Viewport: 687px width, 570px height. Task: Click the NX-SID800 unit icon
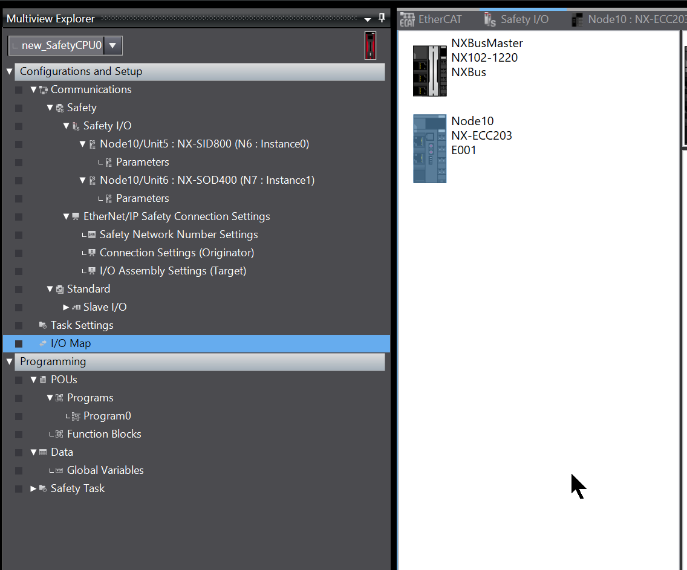point(93,144)
